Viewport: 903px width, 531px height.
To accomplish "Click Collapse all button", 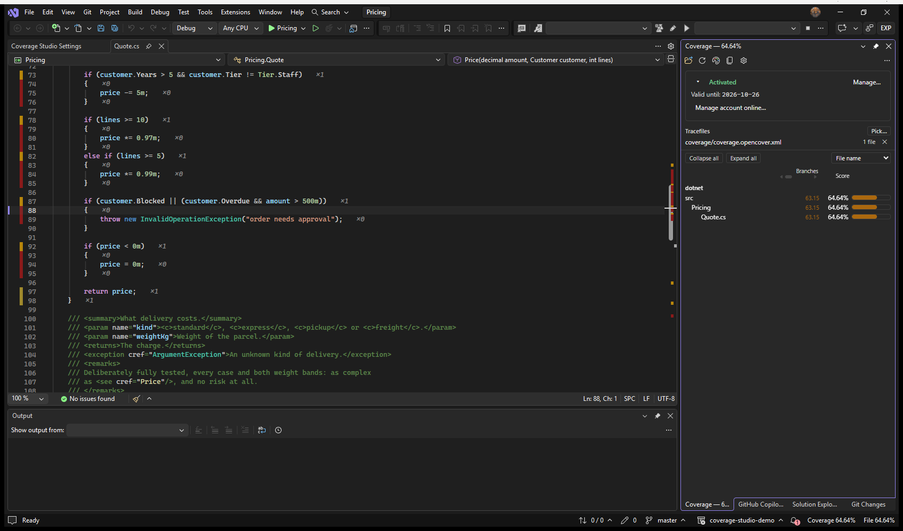I will [704, 158].
